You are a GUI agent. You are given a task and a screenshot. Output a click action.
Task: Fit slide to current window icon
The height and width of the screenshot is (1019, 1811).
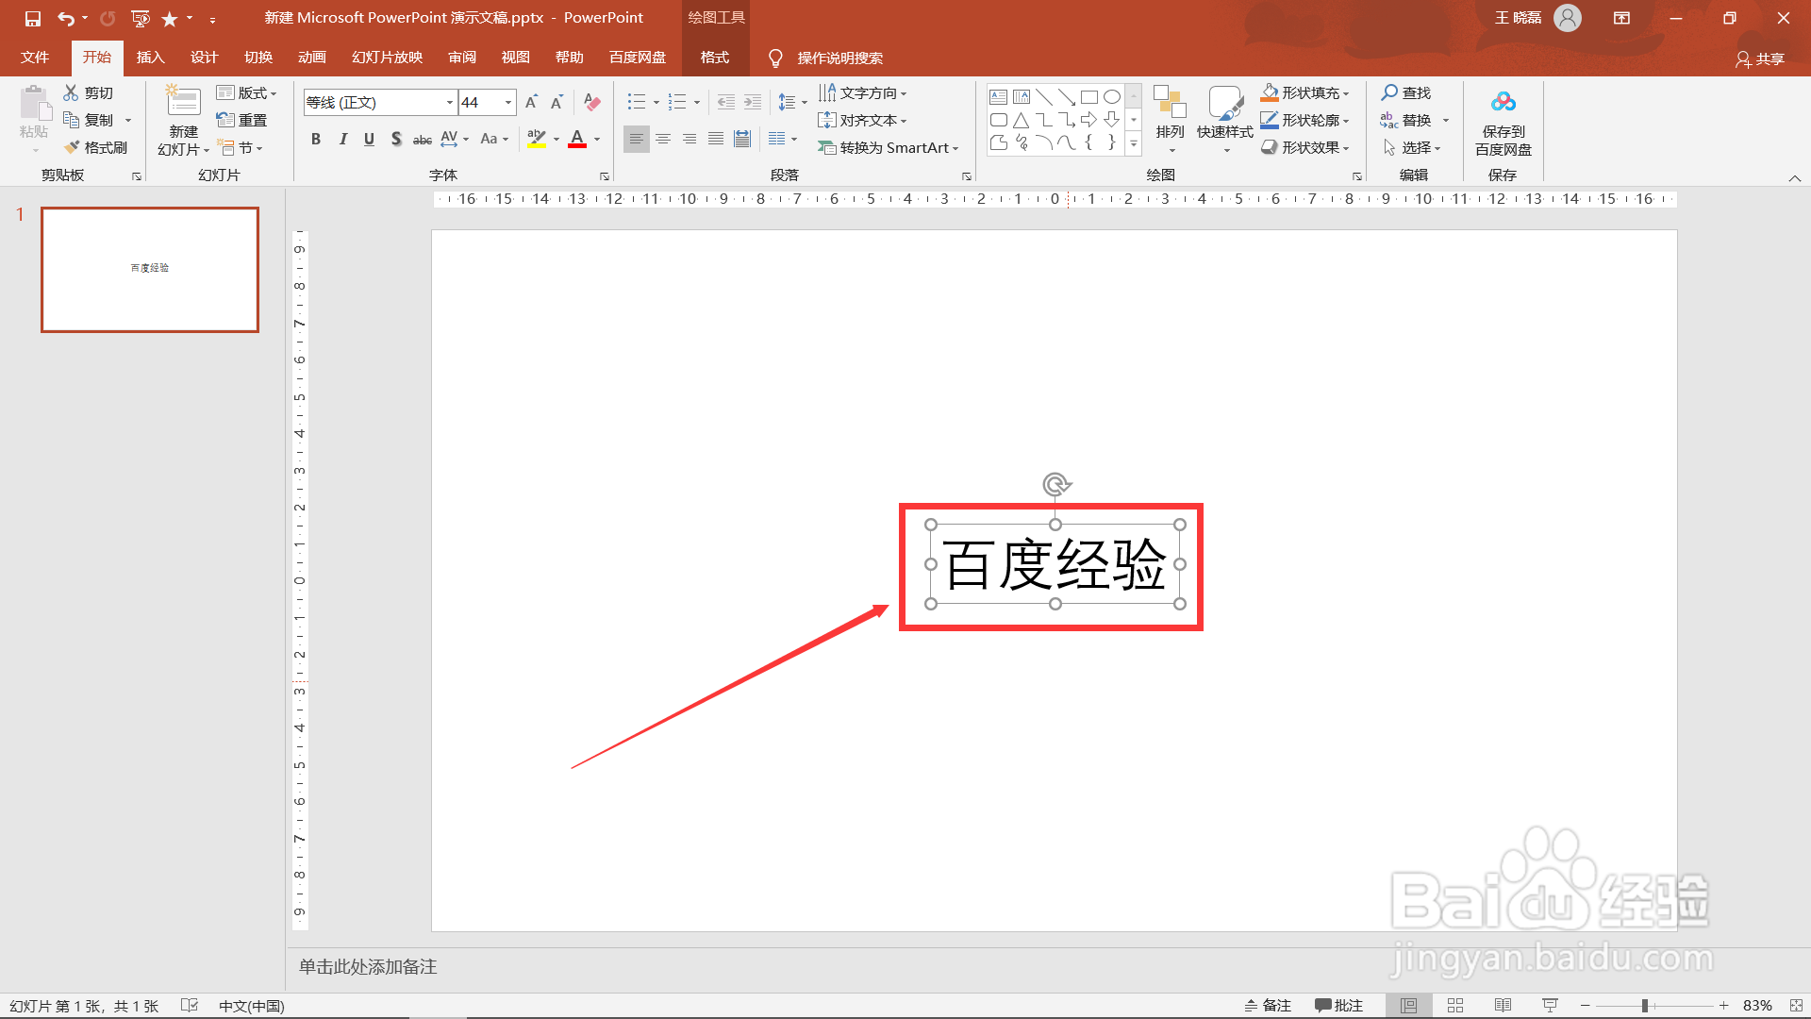pyautogui.click(x=1796, y=1006)
